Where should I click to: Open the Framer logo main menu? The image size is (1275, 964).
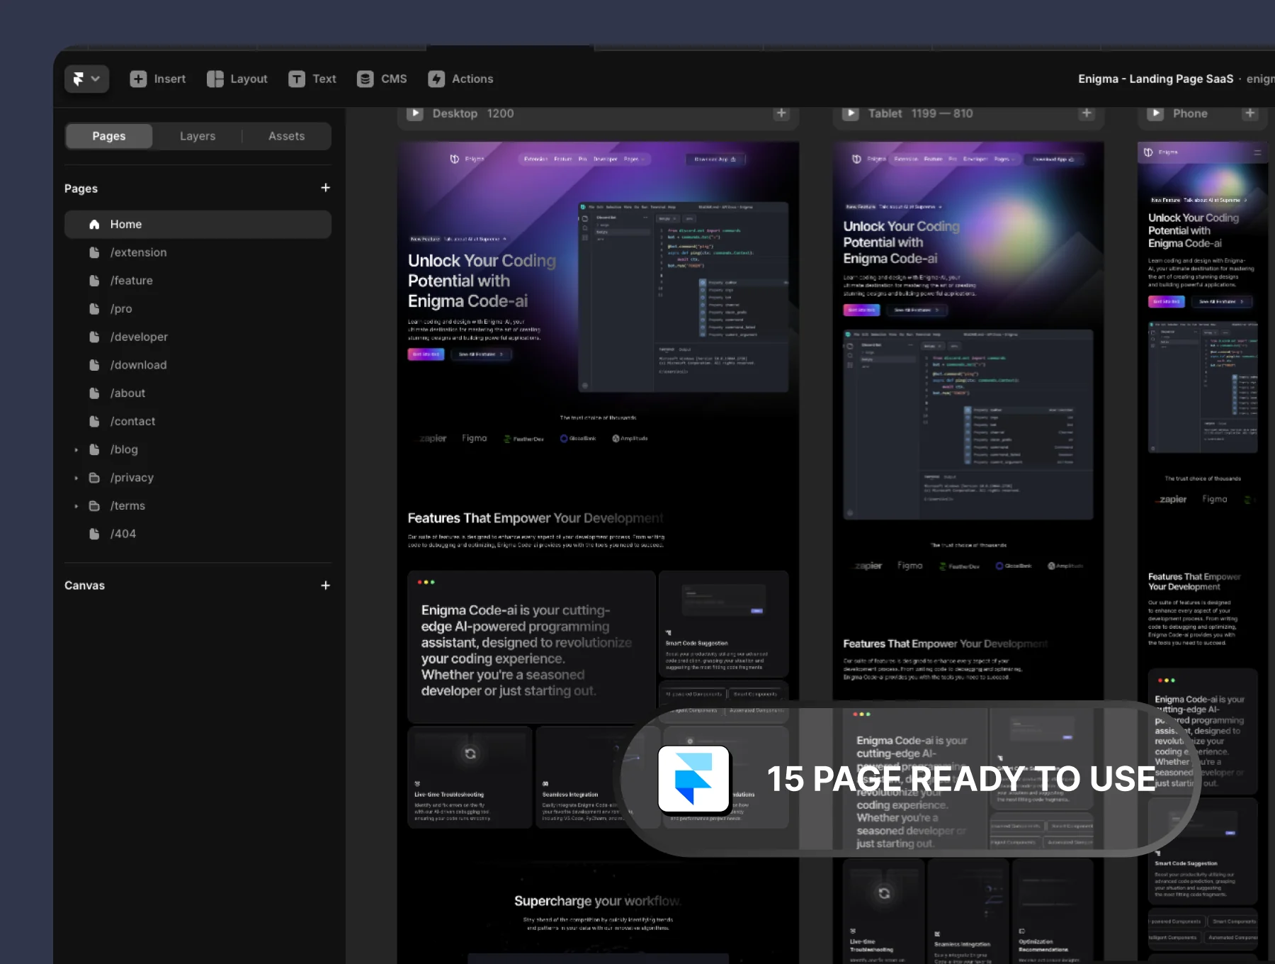86,79
